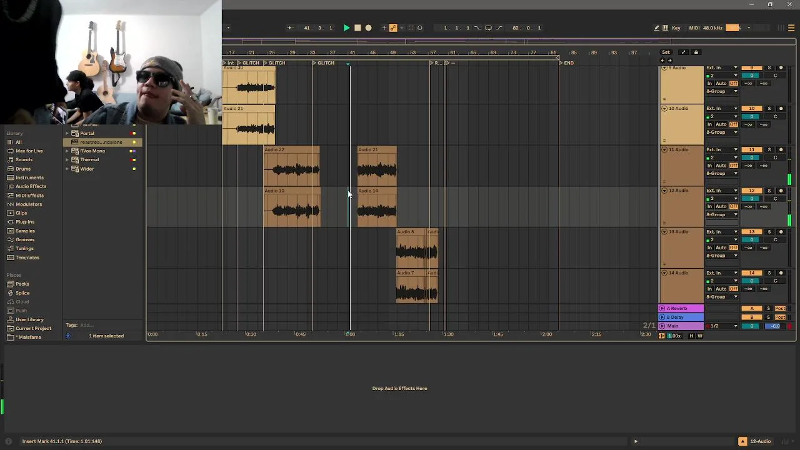800x450 pixels.
Task: Select MIDI Effects browser category
Action: pyautogui.click(x=29, y=196)
